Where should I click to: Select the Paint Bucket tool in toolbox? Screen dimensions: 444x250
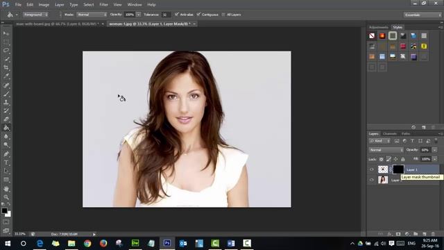(6, 128)
